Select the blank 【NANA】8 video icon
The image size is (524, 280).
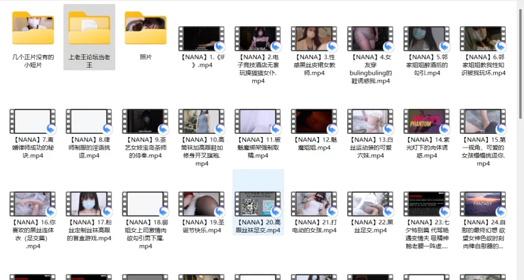89,121
